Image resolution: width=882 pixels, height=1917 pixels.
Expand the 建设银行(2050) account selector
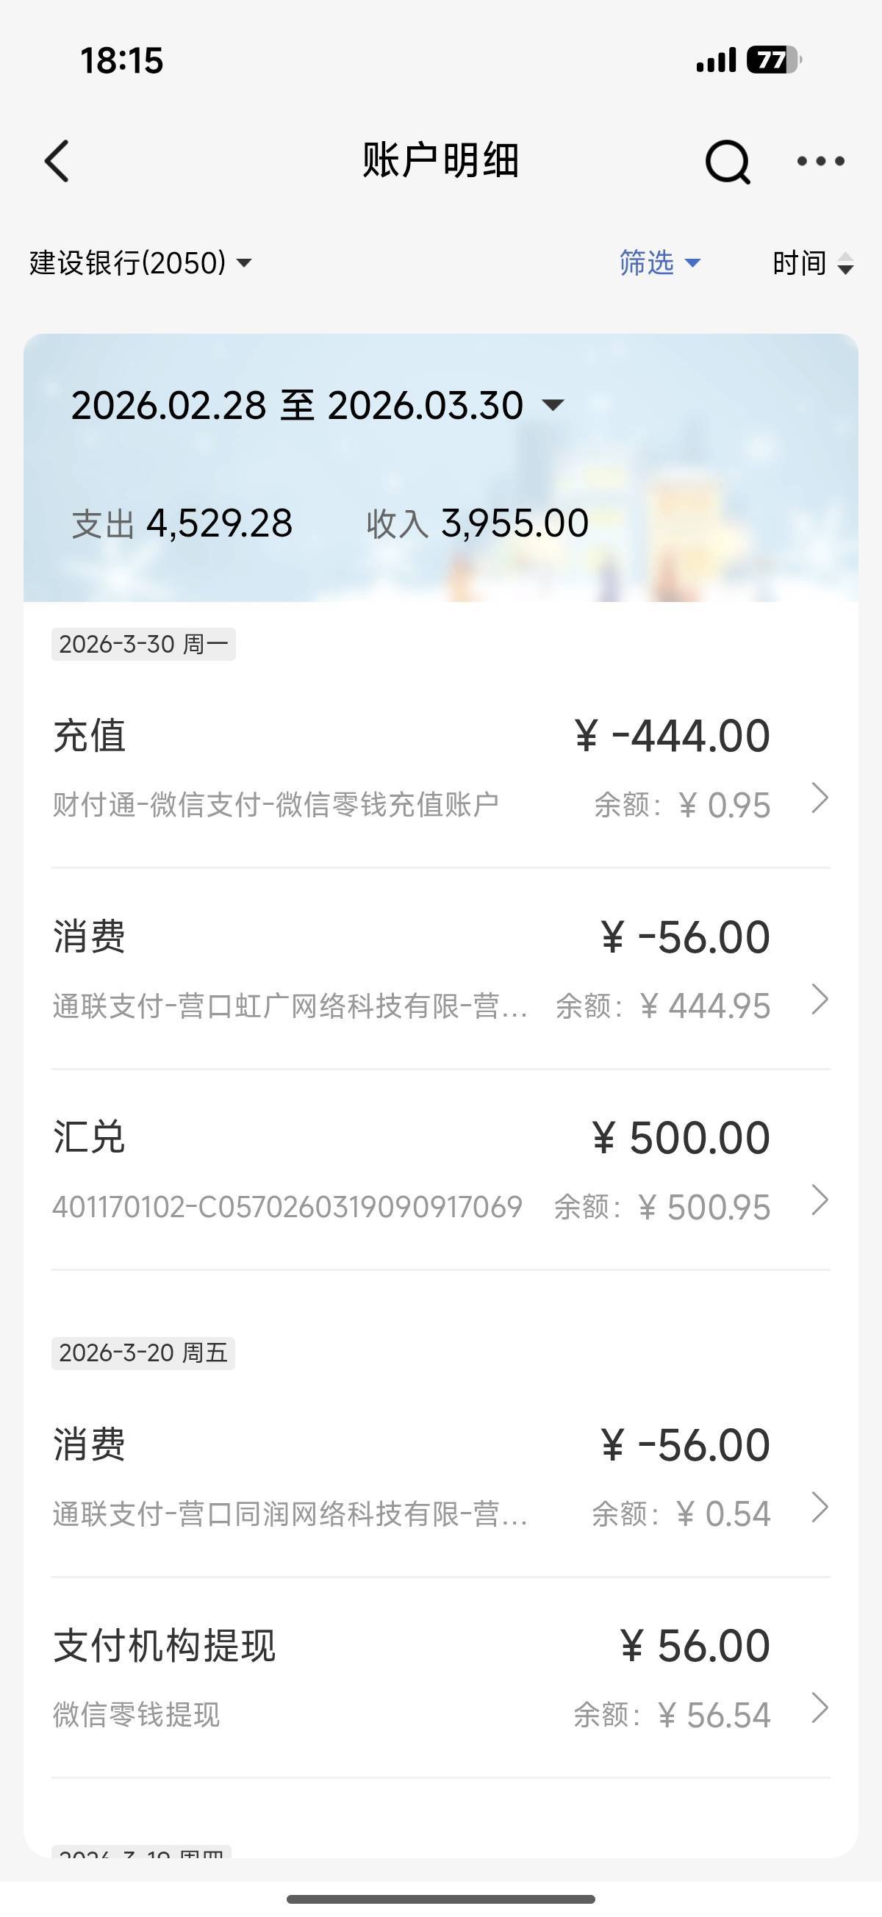coord(141,262)
